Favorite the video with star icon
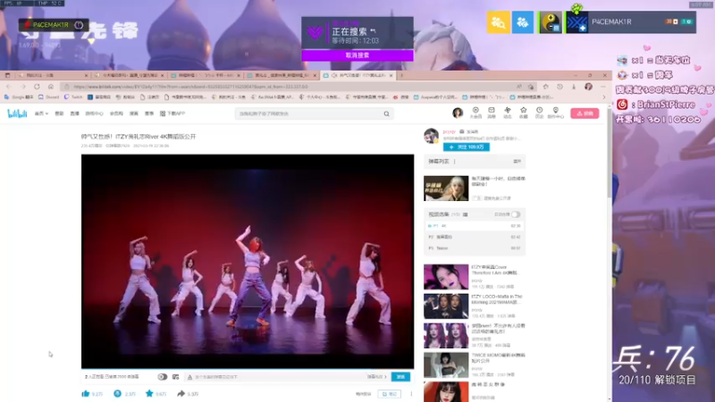 point(149,393)
